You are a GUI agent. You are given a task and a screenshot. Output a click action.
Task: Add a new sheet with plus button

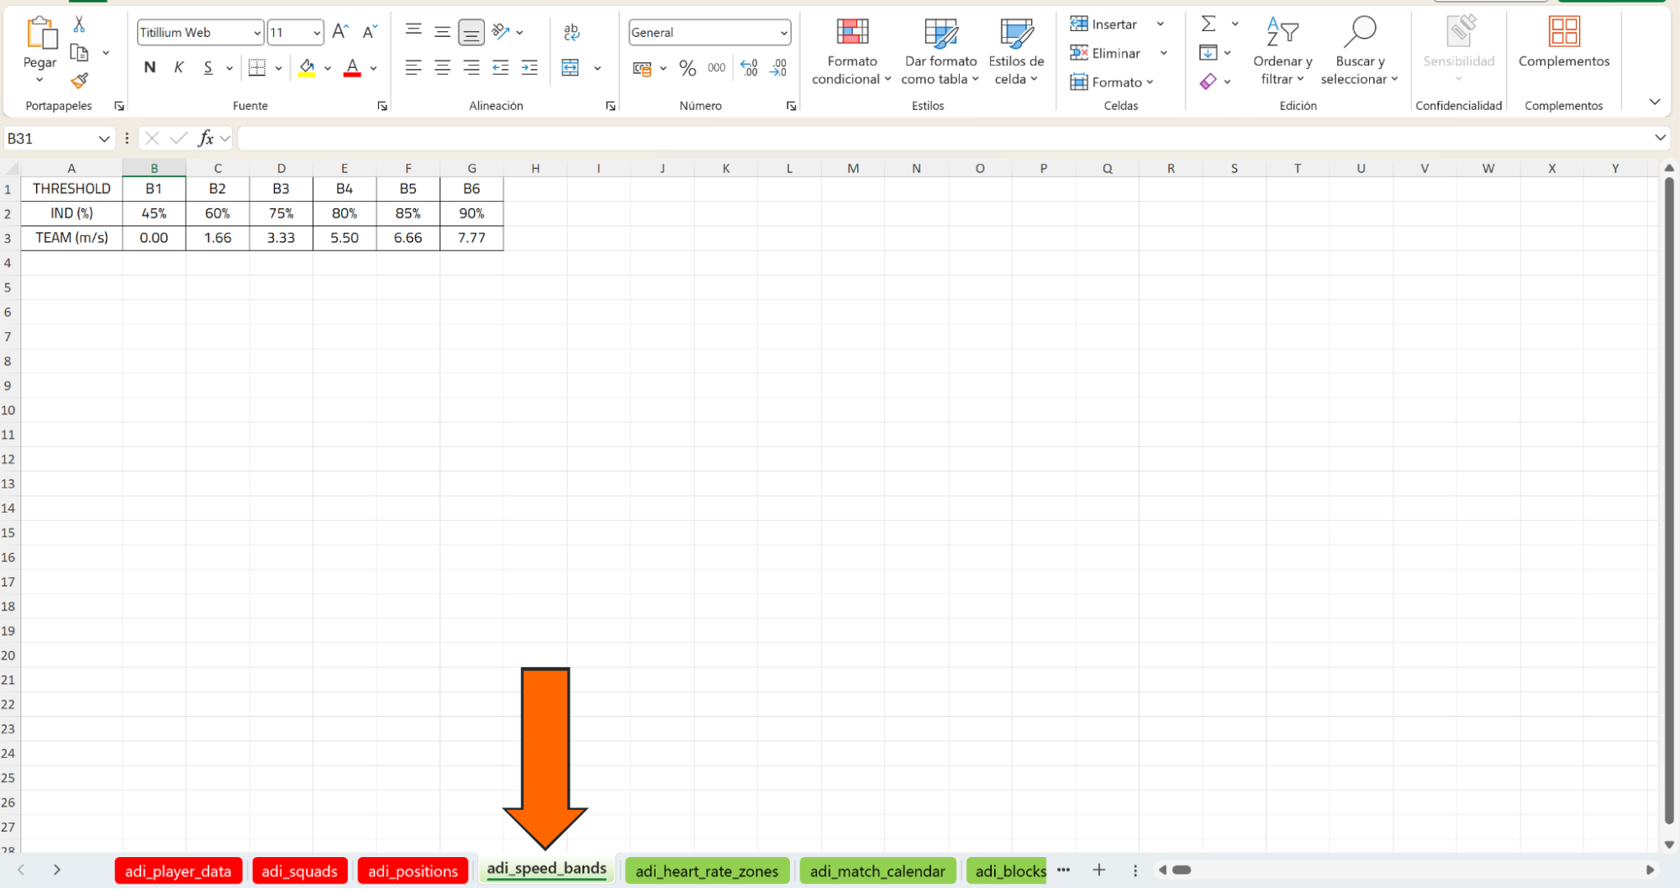point(1098,871)
